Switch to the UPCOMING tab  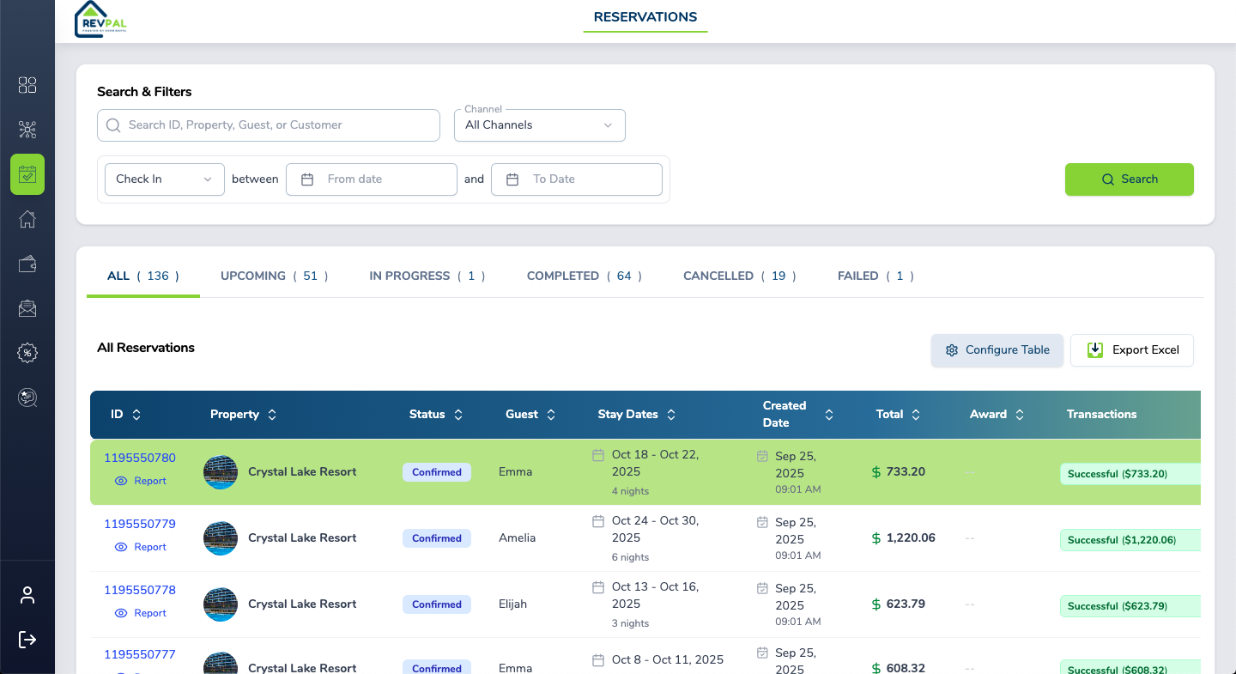click(x=274, y=276)
